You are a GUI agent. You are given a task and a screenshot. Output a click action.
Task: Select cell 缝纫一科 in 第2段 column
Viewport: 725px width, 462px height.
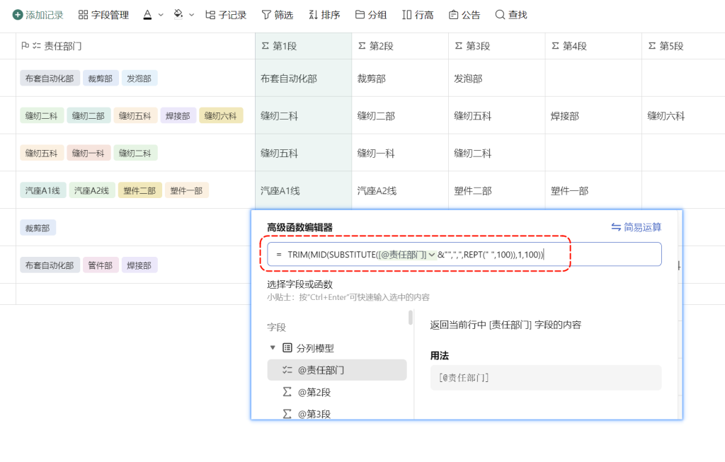400,153
